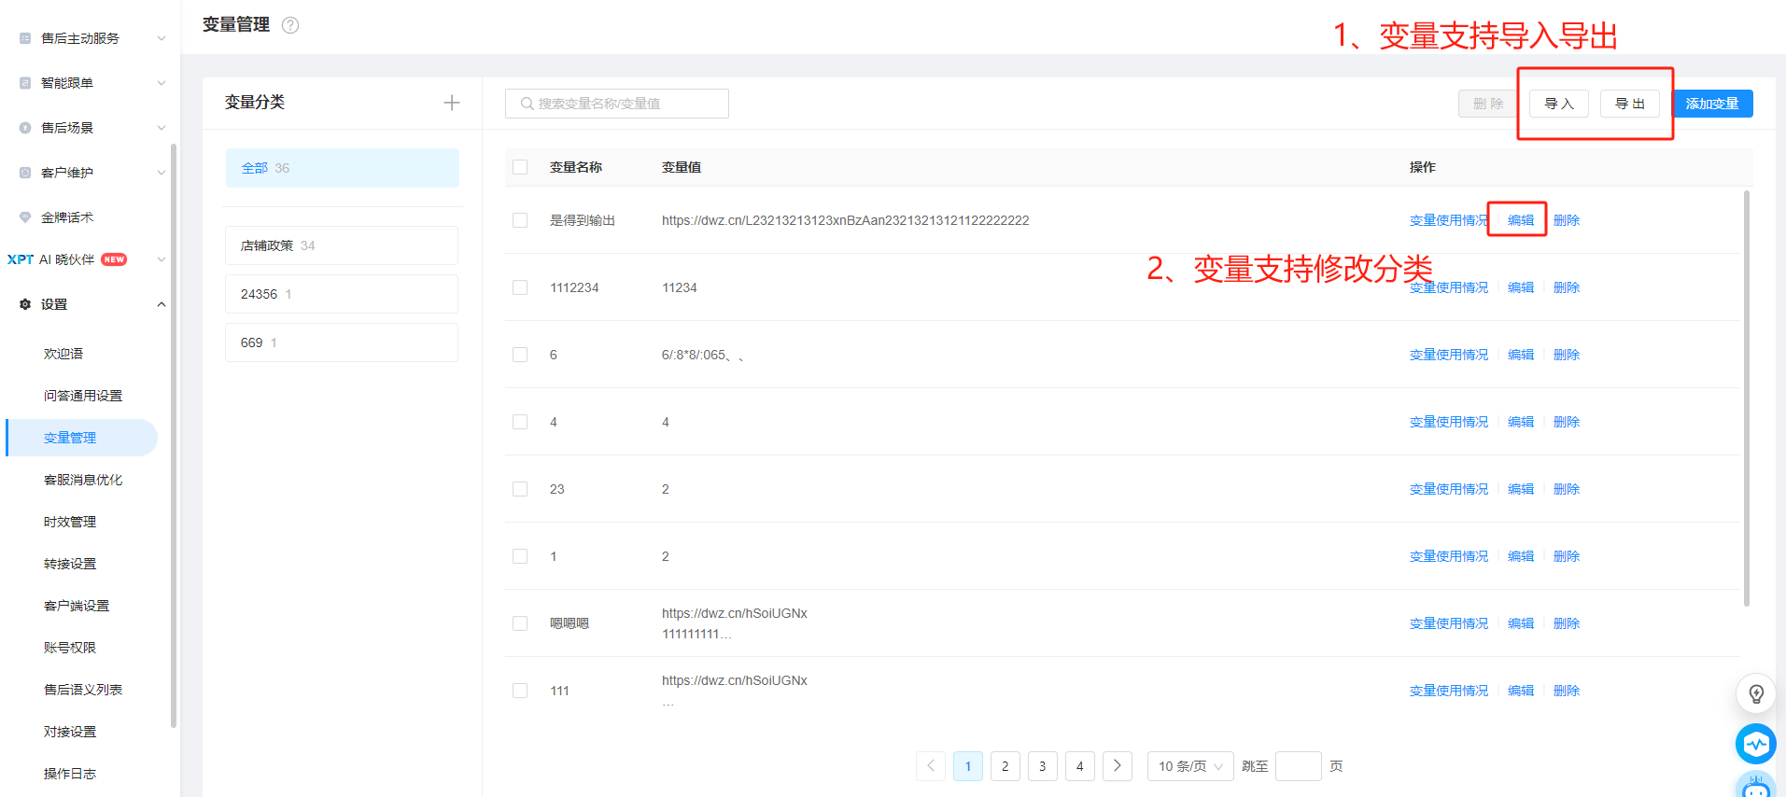Open 对接设置 in sidebar
The image size is (1786, 797).
[70, 732]
